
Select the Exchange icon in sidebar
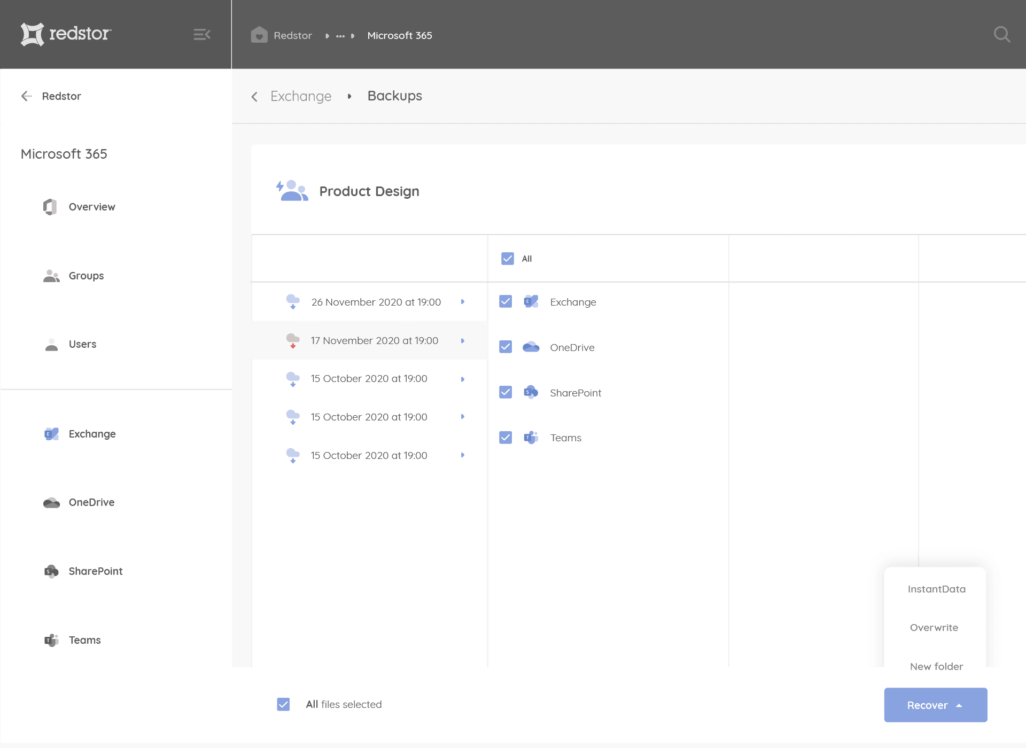click(51, 434)
